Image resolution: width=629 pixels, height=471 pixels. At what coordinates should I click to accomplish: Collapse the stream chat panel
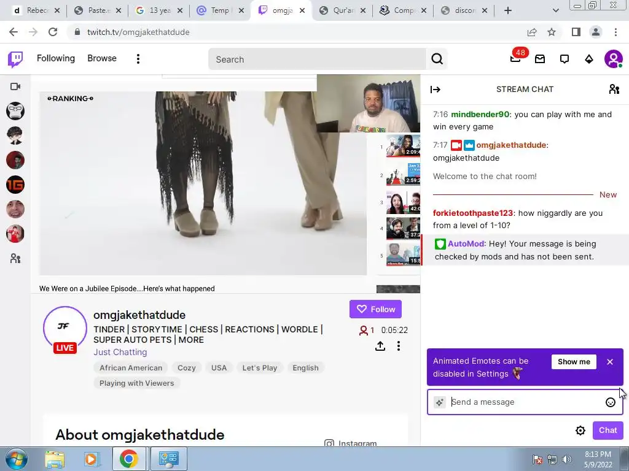pos(436,90)
